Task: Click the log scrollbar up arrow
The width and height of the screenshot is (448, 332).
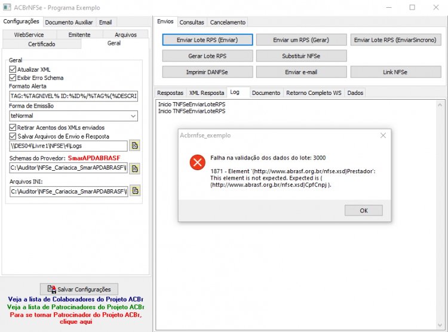Action: [x=440, y=105]
